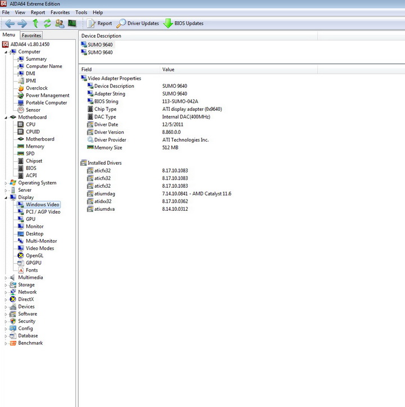Open the Help menu
This screenshot has height=407, width=405.
pos(98,12)
